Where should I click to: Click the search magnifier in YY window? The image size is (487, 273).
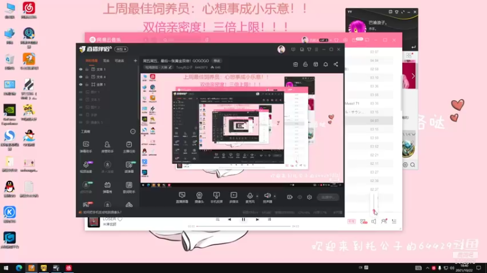(413, 165)
